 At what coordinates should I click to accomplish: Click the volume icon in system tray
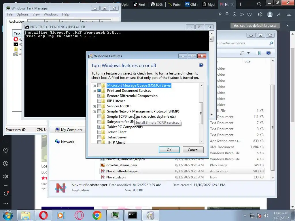[266, 216]
